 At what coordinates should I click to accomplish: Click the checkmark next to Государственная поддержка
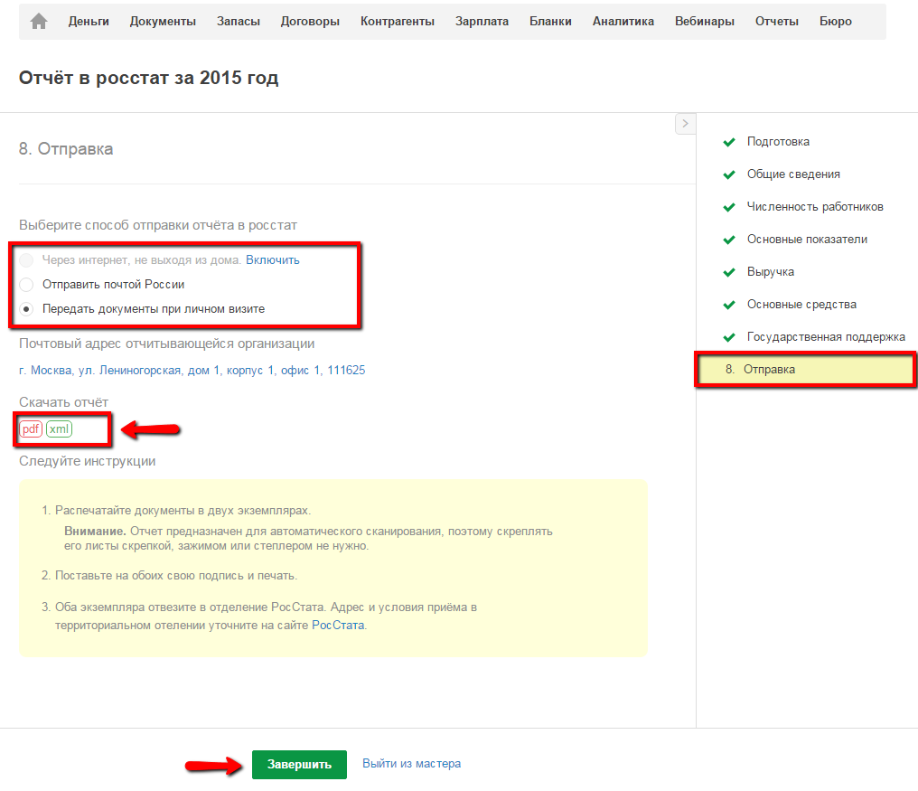(x=729, y=337)
